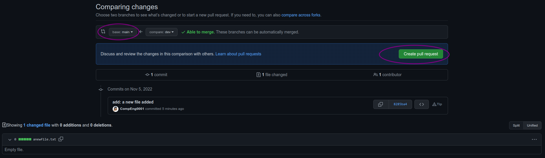
Task: Click the compare branches swap icon
Action: click(103, 32)
